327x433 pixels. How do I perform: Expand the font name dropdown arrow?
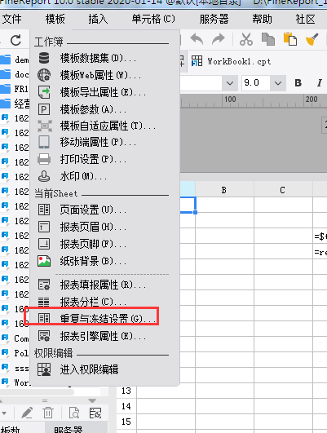(230, 83)
